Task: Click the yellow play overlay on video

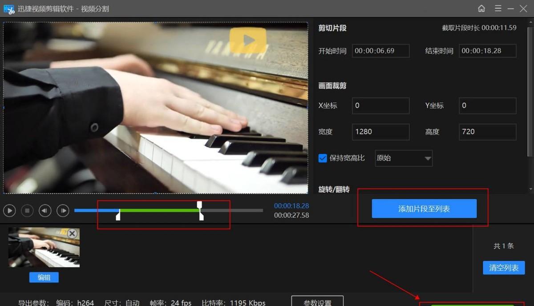Action: point(248,40)
